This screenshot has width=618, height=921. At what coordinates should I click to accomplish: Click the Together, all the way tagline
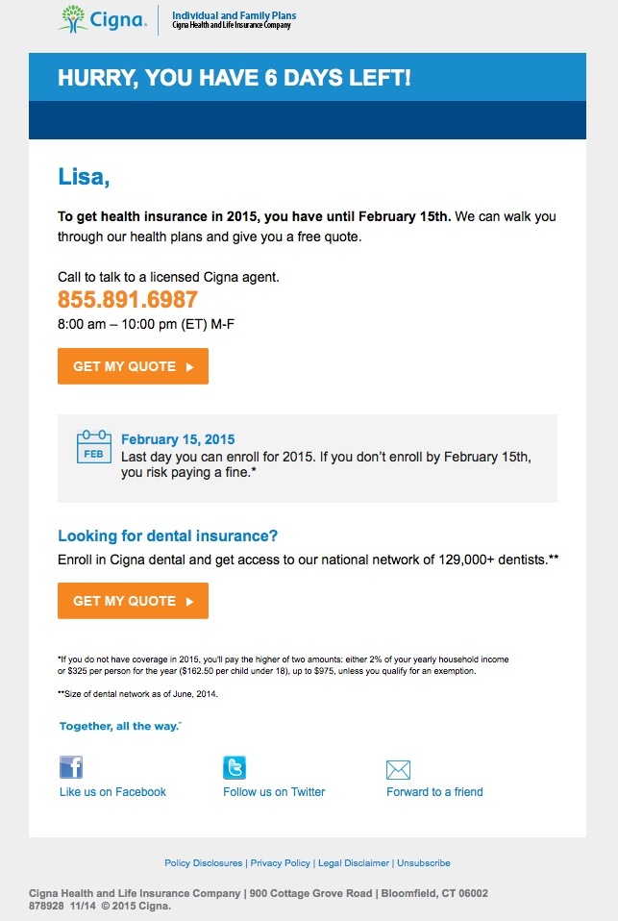click(120, 726)
